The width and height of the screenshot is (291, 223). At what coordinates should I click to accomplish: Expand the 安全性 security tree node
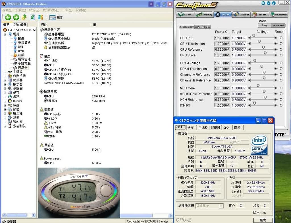5,114
